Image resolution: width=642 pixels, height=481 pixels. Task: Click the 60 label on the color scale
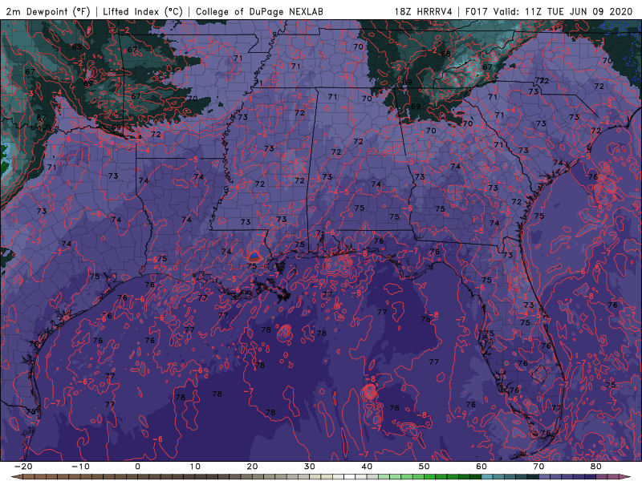coord(481,467)
